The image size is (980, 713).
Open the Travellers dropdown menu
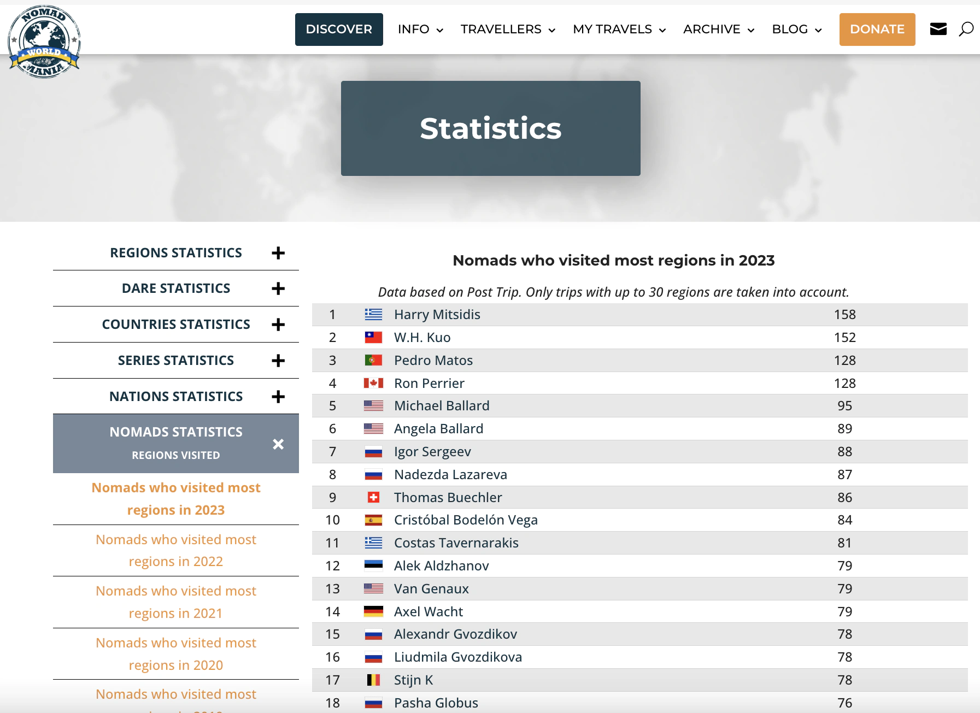click(507, 30)
